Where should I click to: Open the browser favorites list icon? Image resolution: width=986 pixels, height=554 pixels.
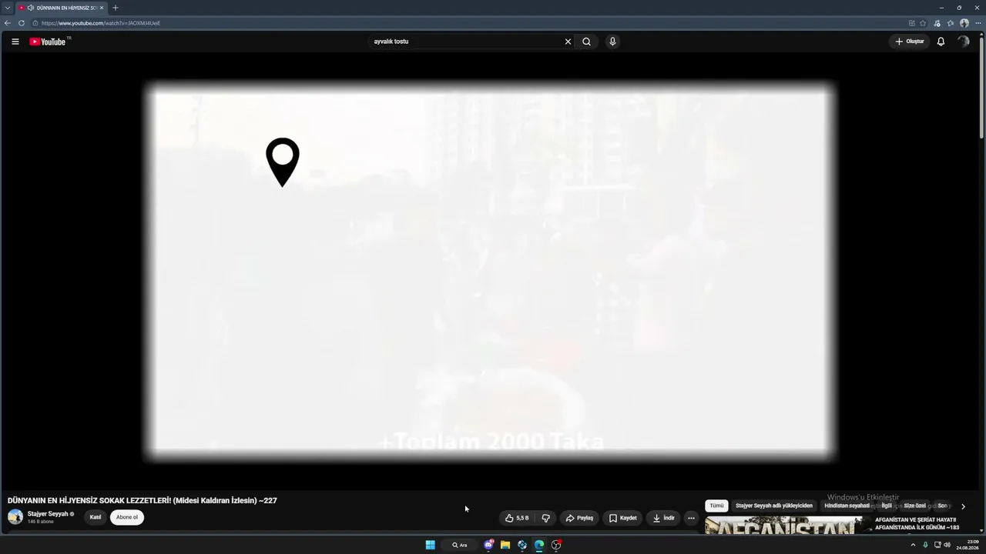[x=951, y=23]
